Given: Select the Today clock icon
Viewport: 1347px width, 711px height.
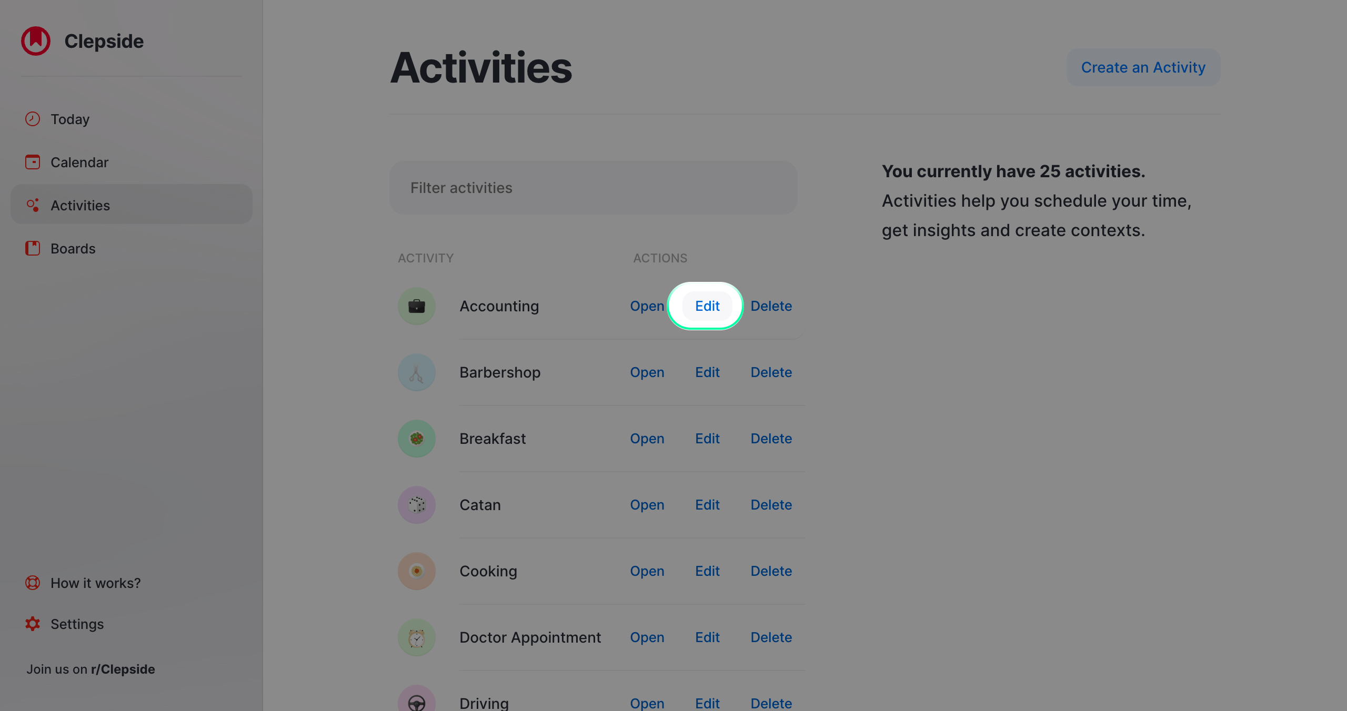Looking at the screenshot, I should tap(32, 119).
